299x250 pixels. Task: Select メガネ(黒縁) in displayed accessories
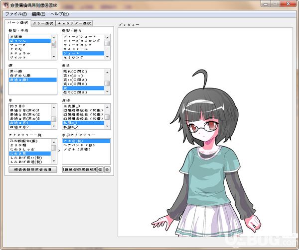pyautogui.click(x=86, y=149)
